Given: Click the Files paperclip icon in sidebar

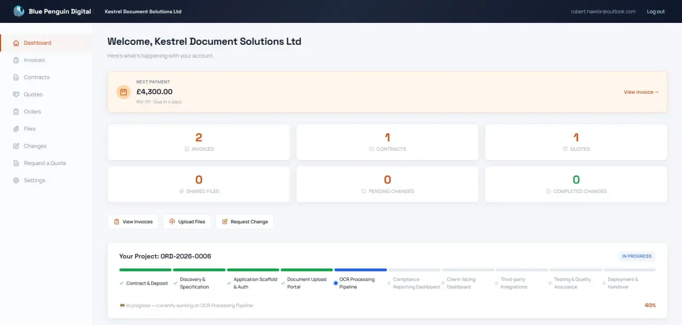Looking at the screenshot, I should [16, 129].
